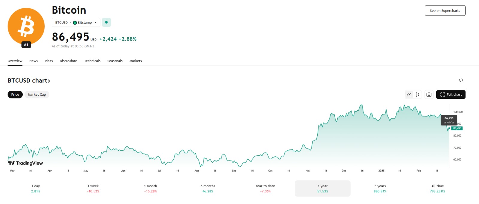Expand the BTCUSD chart heading chevron

(49, 81)
